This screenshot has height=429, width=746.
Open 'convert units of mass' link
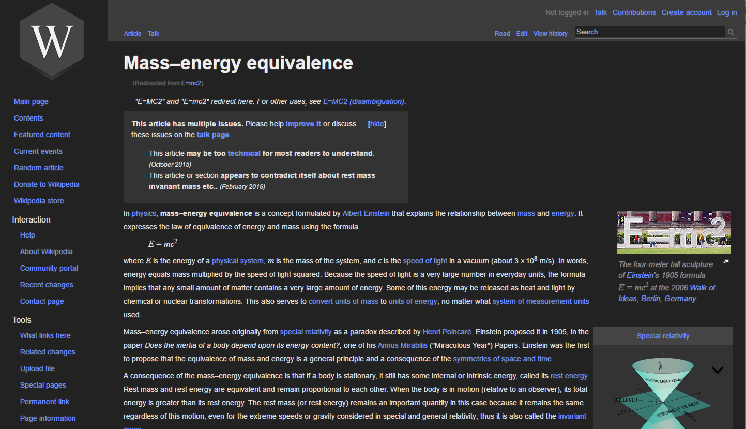343,301
